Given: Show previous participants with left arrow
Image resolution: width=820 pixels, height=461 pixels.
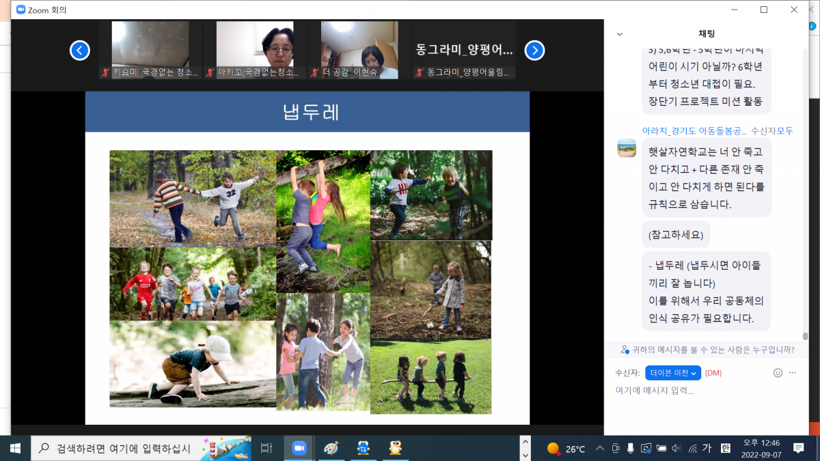Looking at the screenshot, I should 80,51.
